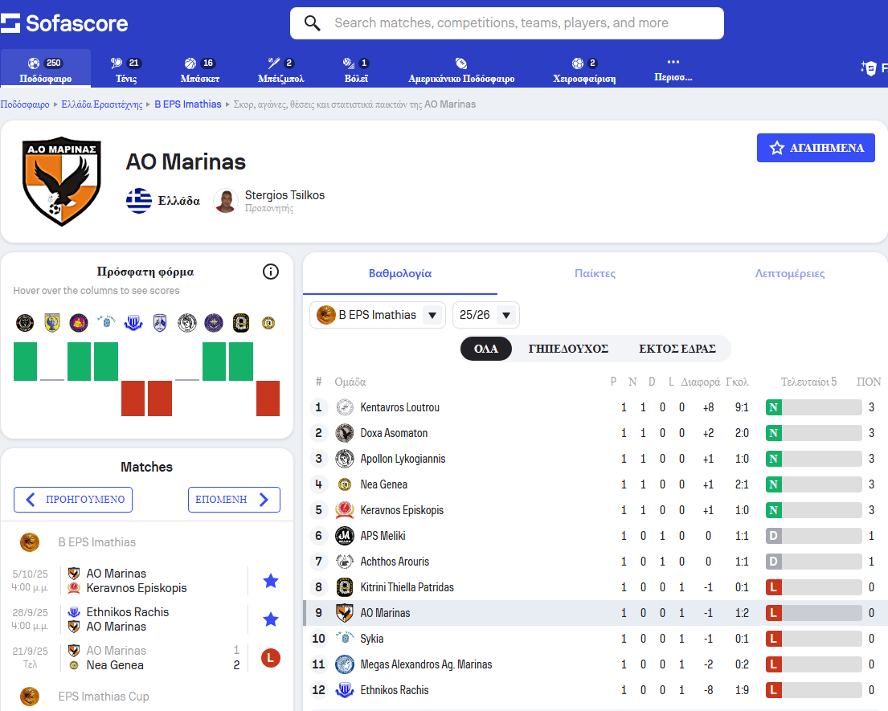Screen dimensions: 888x711
Task: Select the AO Marinas row in standings
Action: [595, 613]
